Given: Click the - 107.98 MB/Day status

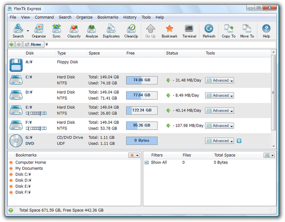Looking at the screenshot, I should click(188, 126).
